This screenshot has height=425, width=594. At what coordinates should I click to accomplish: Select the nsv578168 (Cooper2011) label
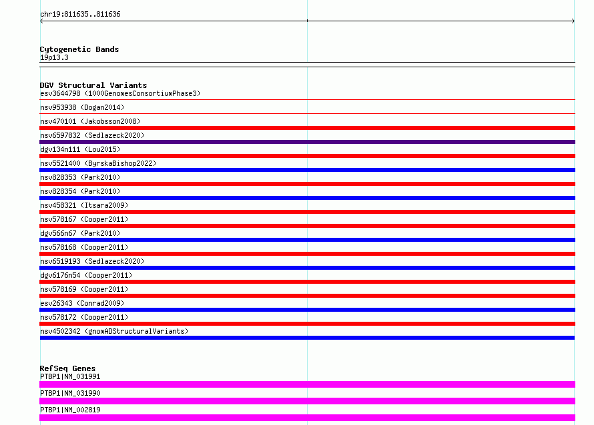click(x=84, y=247)
